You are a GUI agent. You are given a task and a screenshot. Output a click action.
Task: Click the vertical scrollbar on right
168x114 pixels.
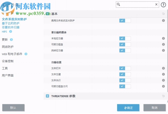(x=167, y=51)
